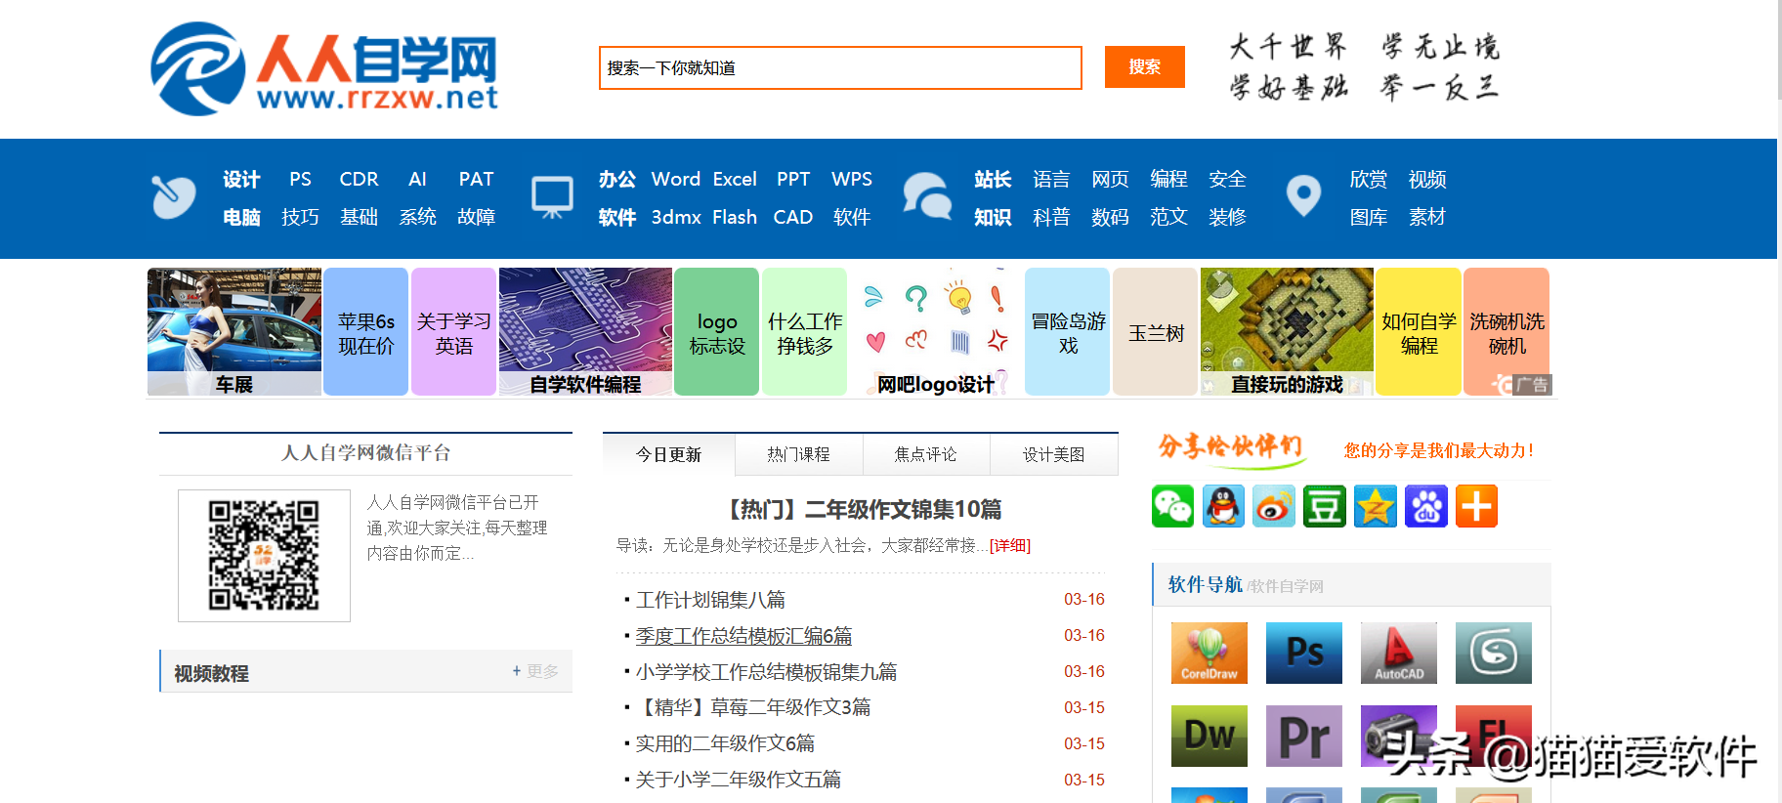The width and height of the screenshot is (1782, 803).
Task: Share to QQ Zone star icon
Action: 1376,506
